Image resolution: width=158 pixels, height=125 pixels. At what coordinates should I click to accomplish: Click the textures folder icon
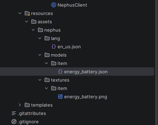(47, 80)
